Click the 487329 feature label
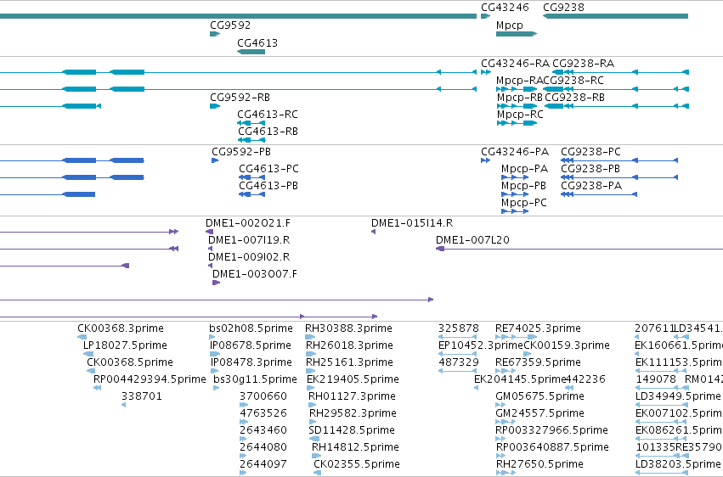 (458, 362)
